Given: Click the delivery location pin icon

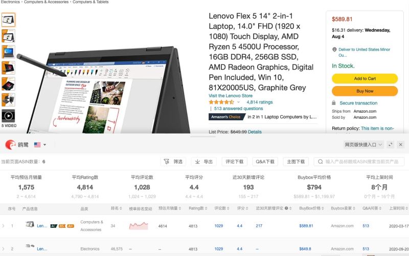Looking at the screenshot, I should pos(334,49).
